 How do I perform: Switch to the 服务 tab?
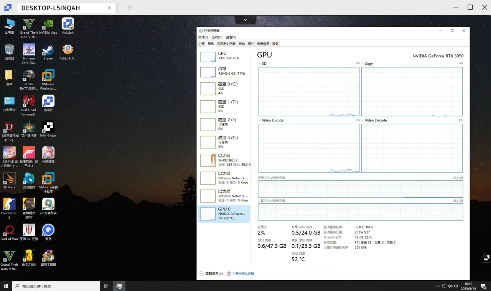point(275,44)
